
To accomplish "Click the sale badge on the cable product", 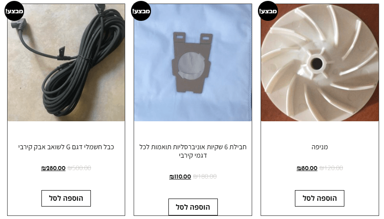I will (x=14, y=11).
